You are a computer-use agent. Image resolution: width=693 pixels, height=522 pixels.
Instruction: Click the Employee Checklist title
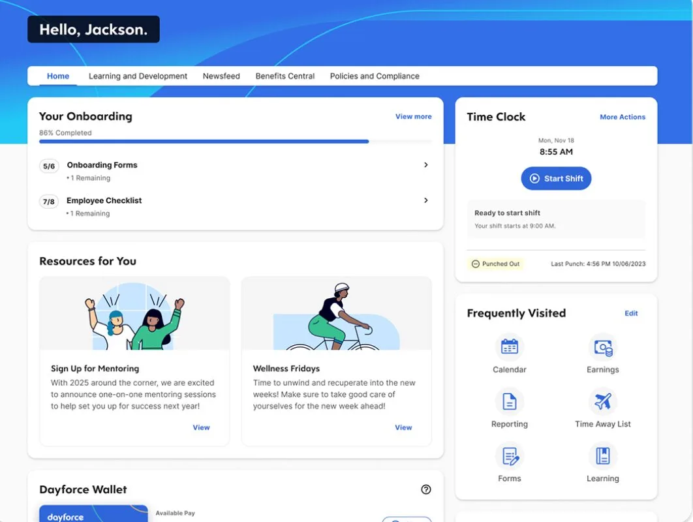pyautogui.click(x=104, y=200)
